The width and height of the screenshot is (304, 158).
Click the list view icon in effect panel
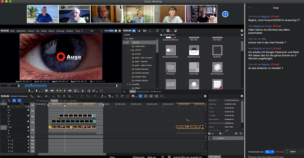pyautogui.click(x=163, y=31)
